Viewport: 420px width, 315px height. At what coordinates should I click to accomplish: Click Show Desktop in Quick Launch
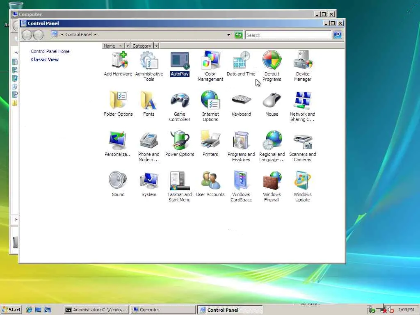click(x=38, y=310)
